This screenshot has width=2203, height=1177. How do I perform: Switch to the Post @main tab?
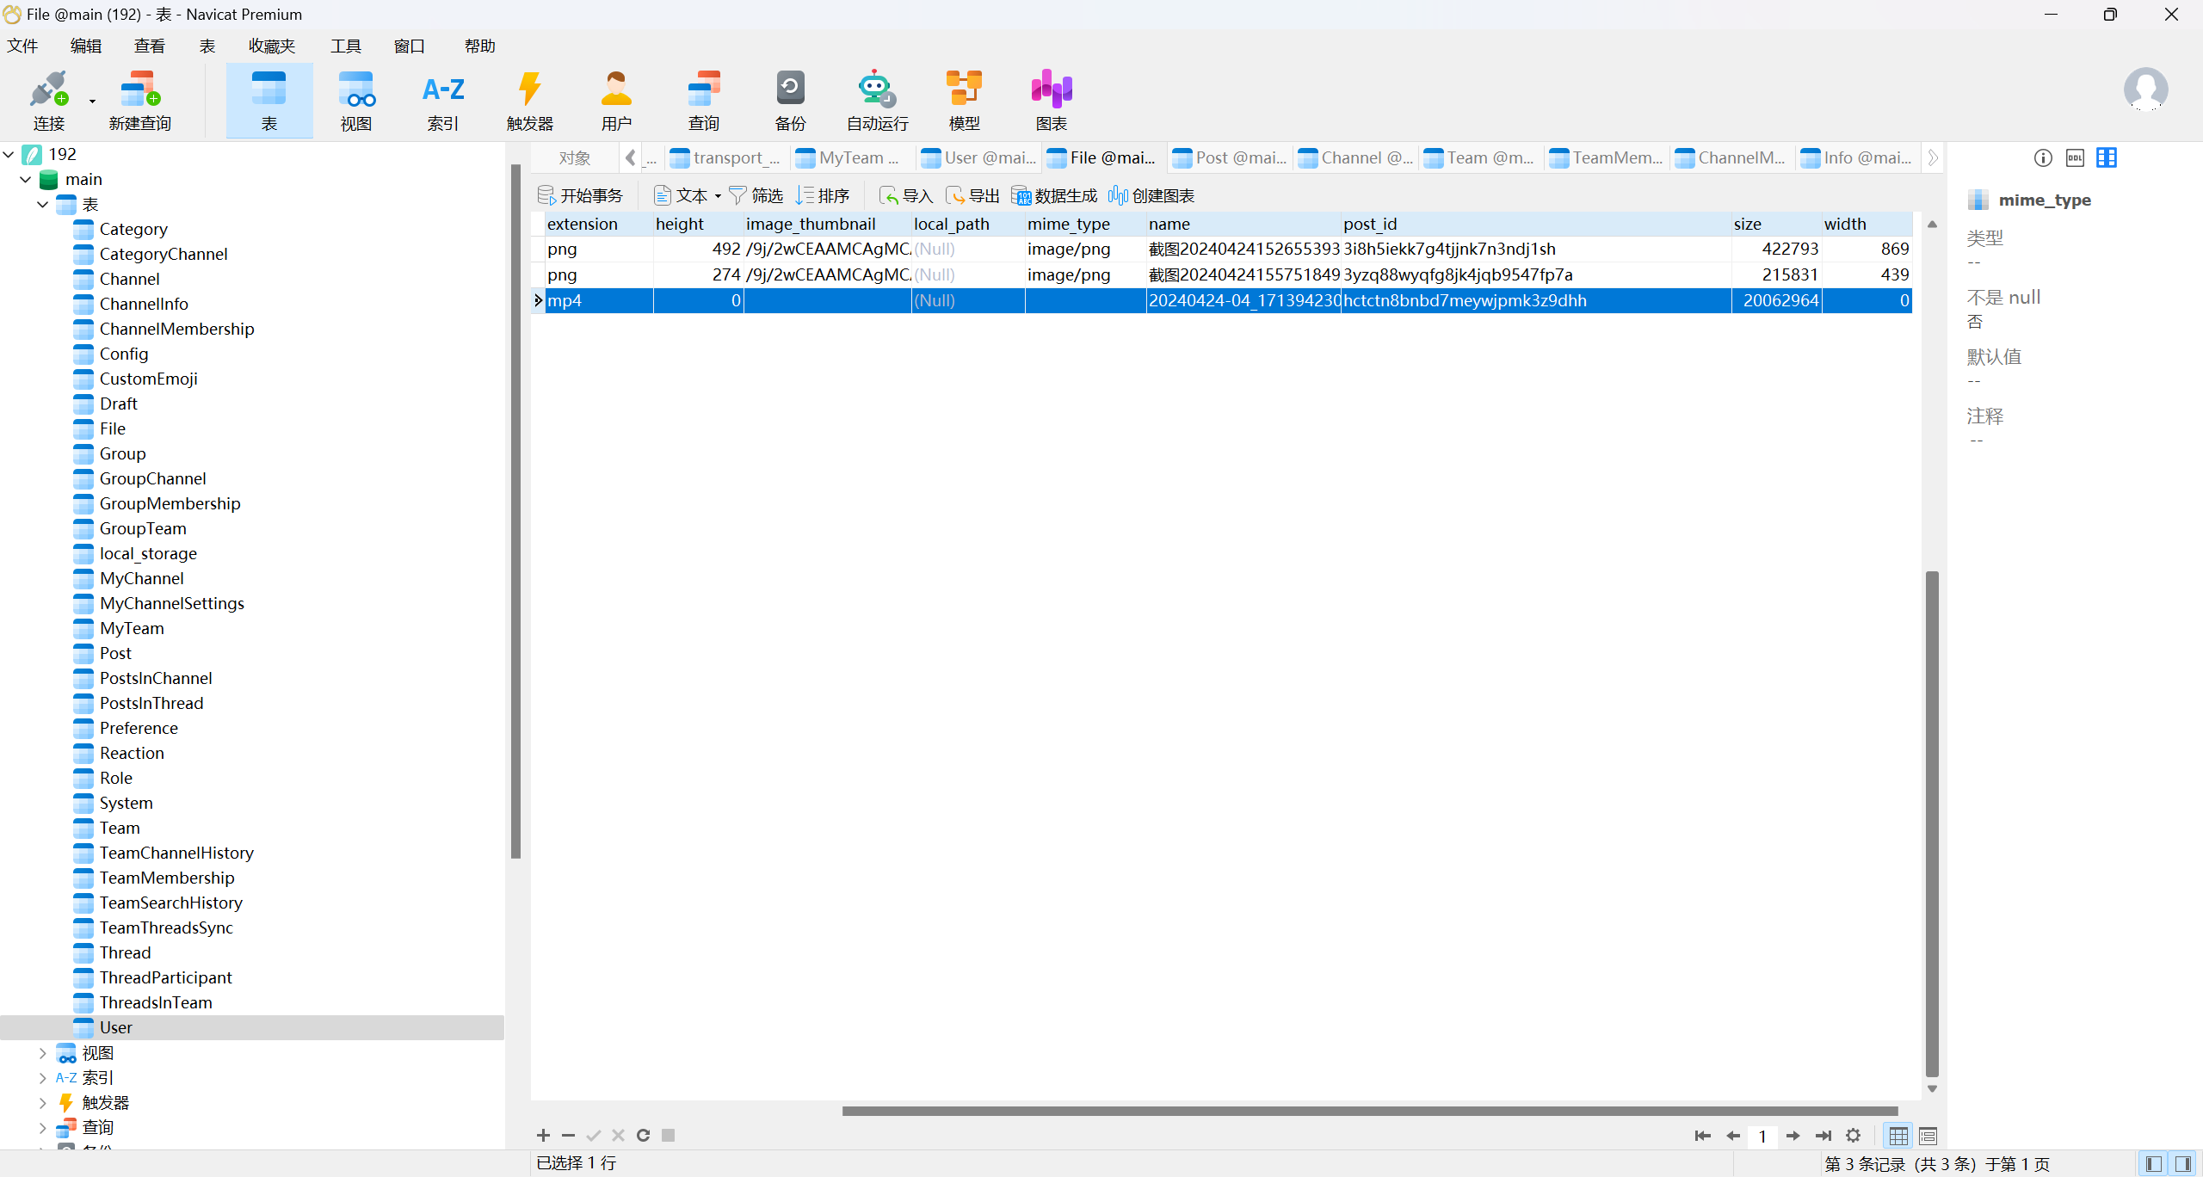(1231, 157)
